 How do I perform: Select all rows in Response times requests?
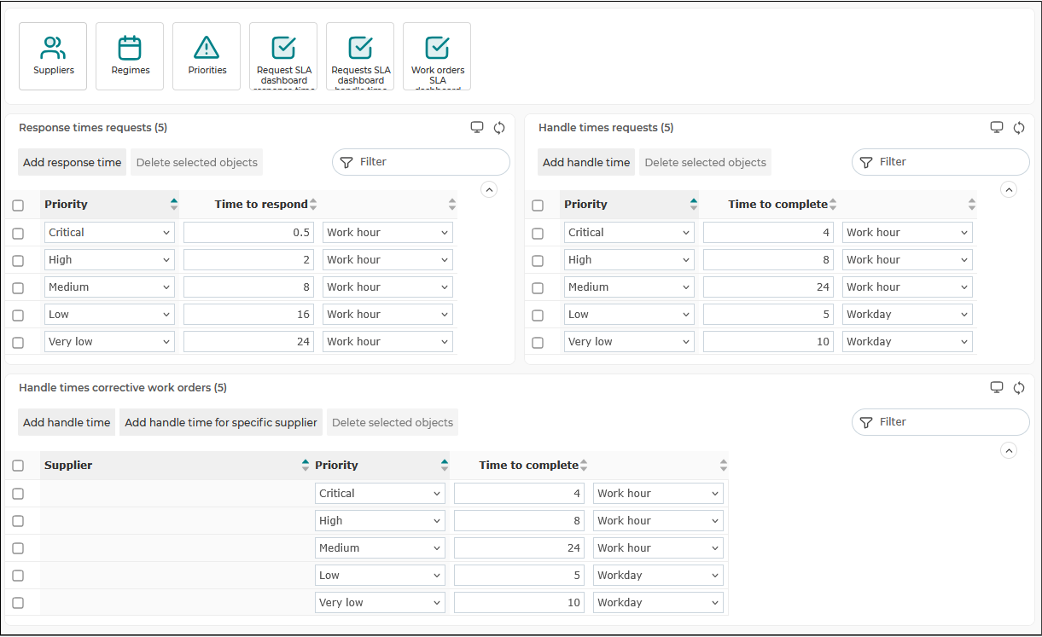pos(18,206)
